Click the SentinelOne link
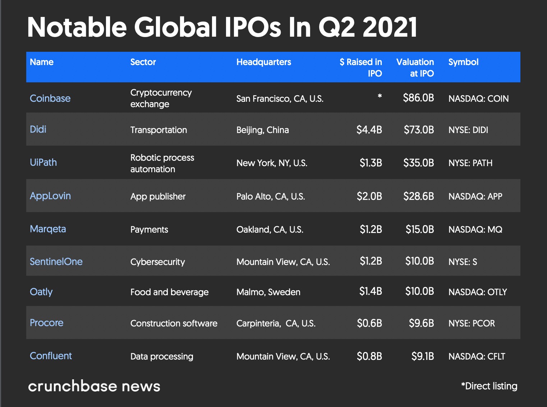Screen dimensions: 547x407 pyautogui.click(x=56, y=262)
